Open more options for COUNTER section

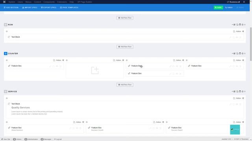[245, 53]
